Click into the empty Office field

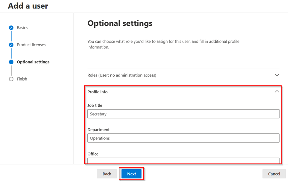[x=183, y=161]
